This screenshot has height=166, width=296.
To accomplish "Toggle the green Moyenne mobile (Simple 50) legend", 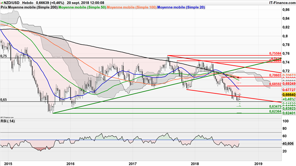I will click(x=82, y=7).
